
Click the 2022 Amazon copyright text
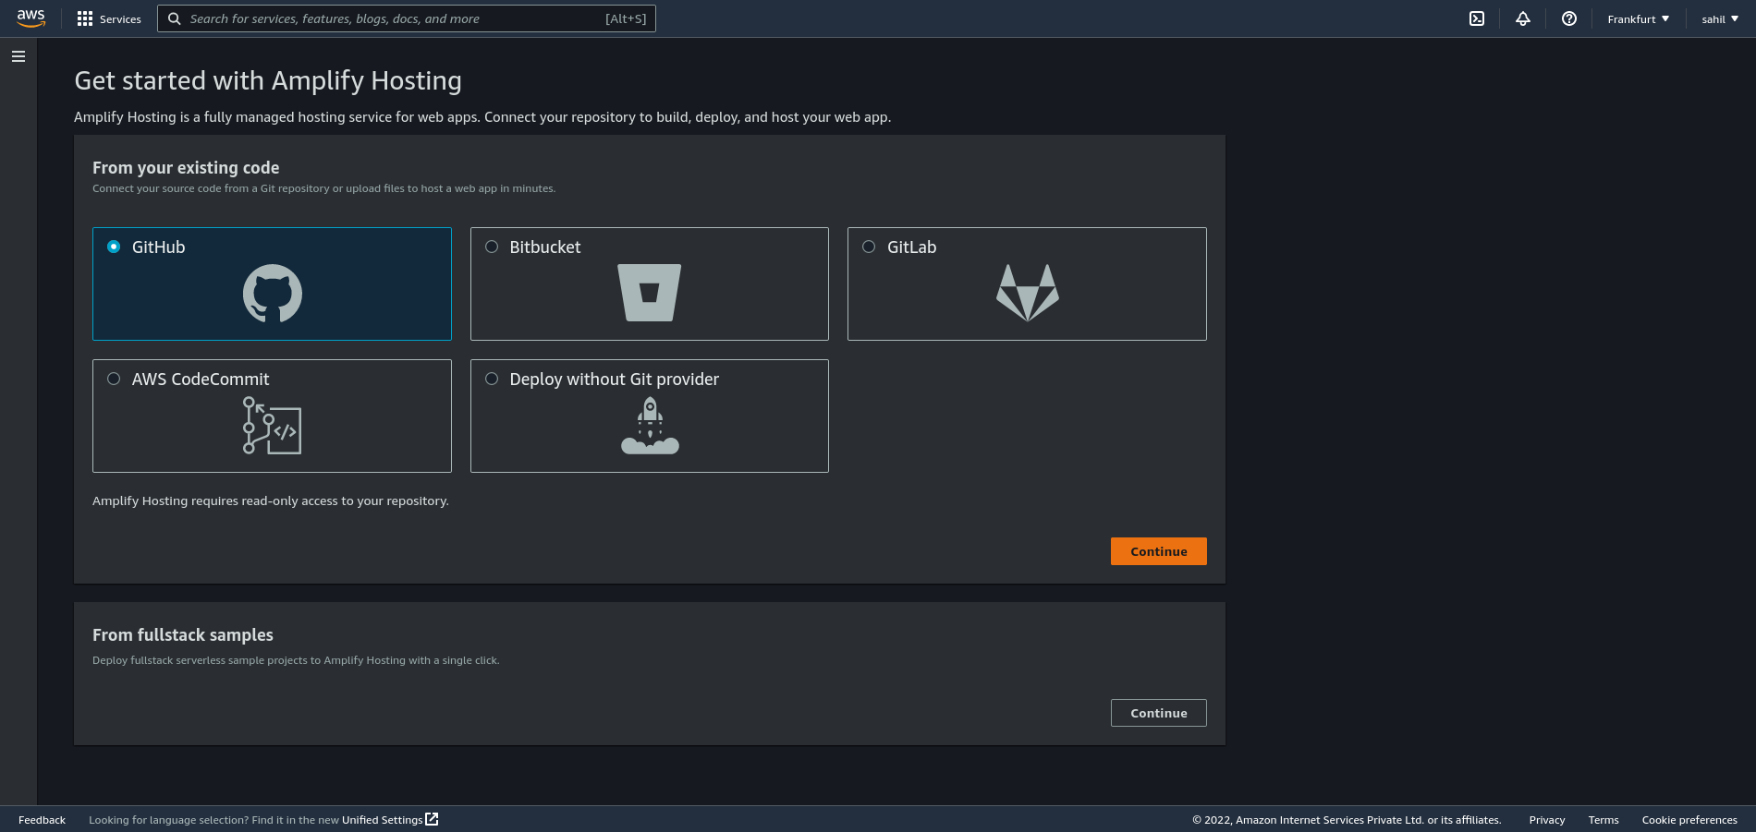pos(1347,820)
